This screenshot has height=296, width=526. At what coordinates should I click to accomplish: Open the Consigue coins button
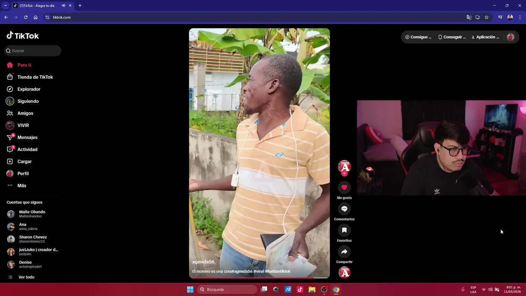click(x=418, y=37)
